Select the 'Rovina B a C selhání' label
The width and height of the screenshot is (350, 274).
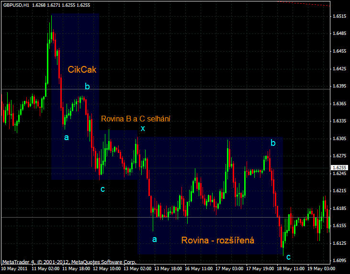coord(135,119)
